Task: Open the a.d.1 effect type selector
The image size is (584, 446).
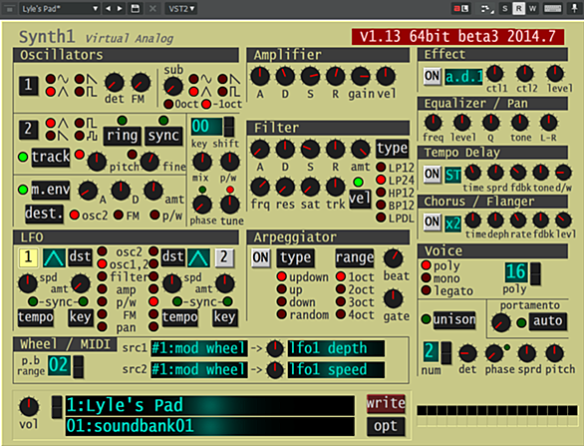Action: [x=463, y=77]
